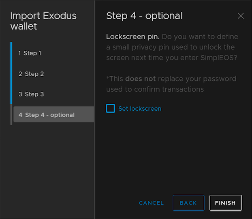
Task: Go to Step 1 in wizard
Action: click(x=30, y=53)
